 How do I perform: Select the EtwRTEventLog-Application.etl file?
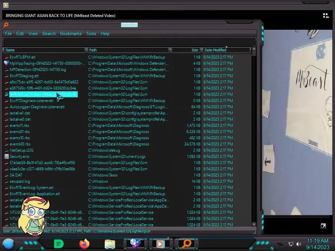pos(35,193)
